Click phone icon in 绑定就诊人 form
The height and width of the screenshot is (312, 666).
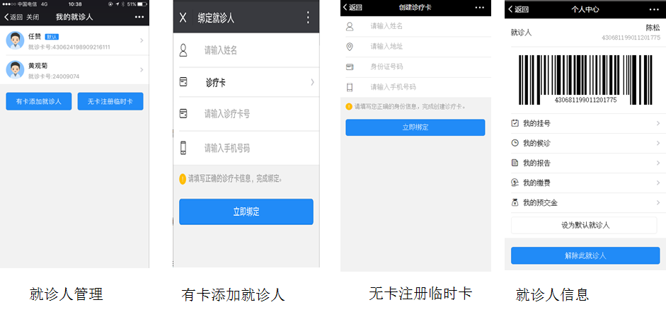pos(183,148)
